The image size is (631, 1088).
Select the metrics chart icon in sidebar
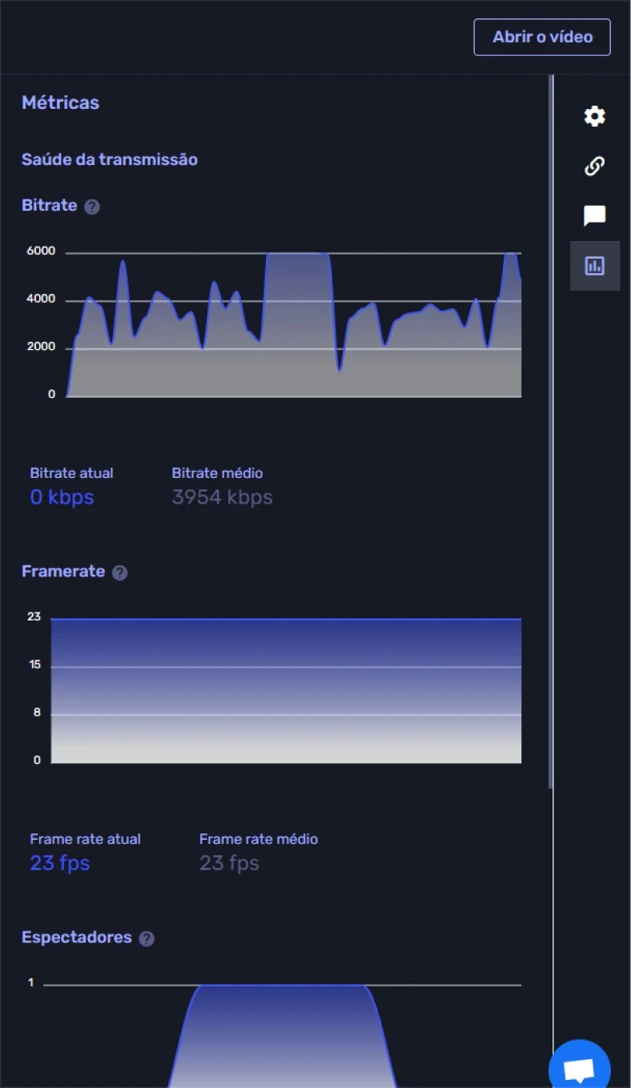(x=594, y=266)
